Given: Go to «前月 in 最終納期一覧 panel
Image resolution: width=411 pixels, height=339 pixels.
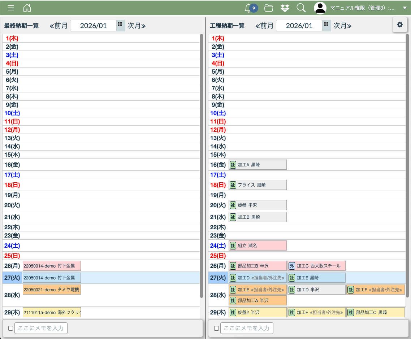Looking at the screenshot, I should tap(59, 26).
